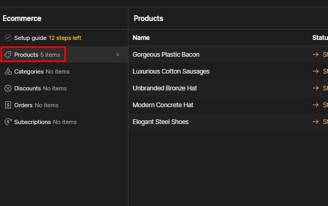Click the Setup guide checkmark icon
Image resolution: width=328 pixels, height=206 pixels.
pos(8,38)
